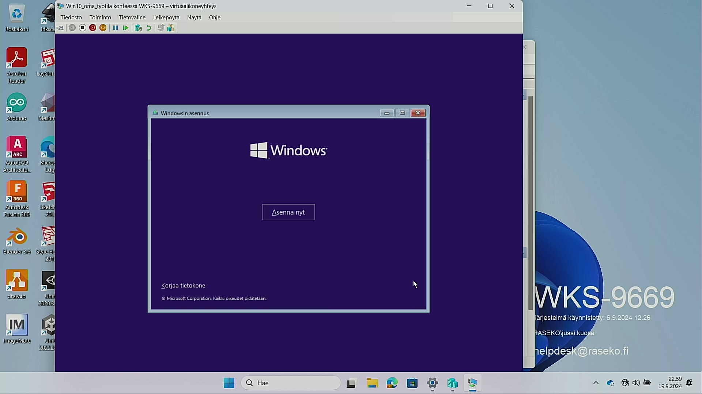Open the Leikepöytä menu
Image resolution: width=702 pixels, height=394 pixels.
pyautogui.click(x=166, y=18)
